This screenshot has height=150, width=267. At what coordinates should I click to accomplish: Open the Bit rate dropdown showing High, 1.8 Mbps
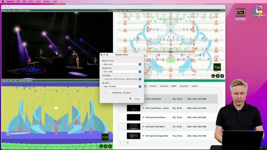[x=122, y=86]
